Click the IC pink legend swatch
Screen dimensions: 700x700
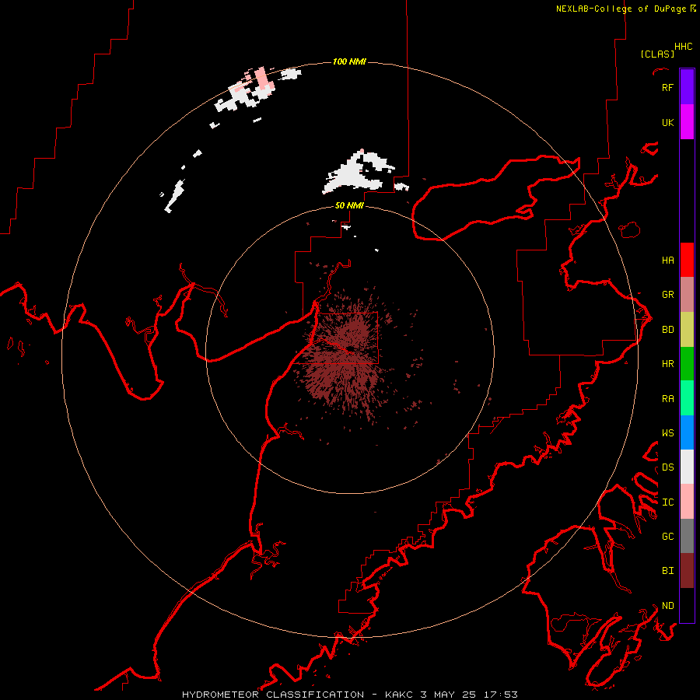687,502
